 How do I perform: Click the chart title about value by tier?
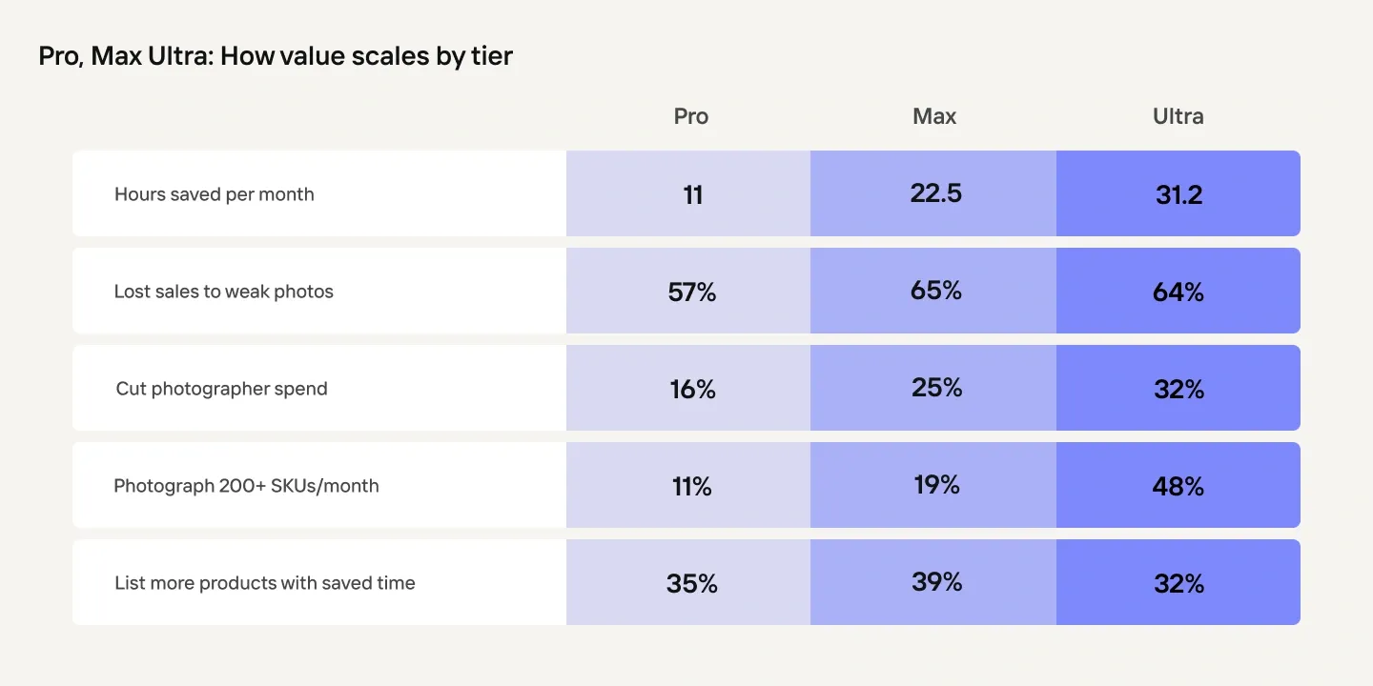[276, 56]
